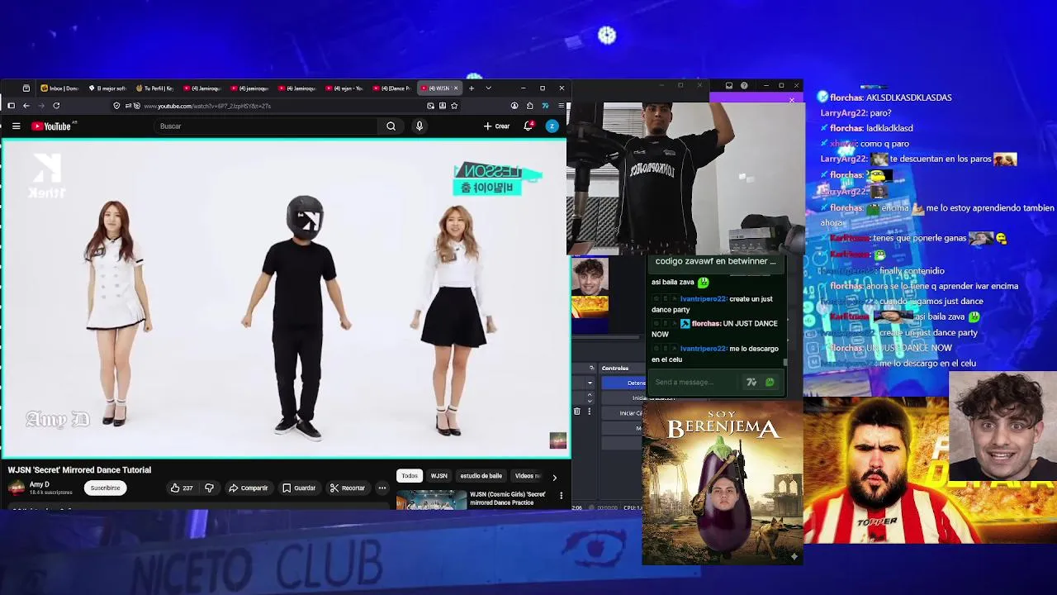
Task: Click the Recortar clip button
Action: tap(347, 488)
